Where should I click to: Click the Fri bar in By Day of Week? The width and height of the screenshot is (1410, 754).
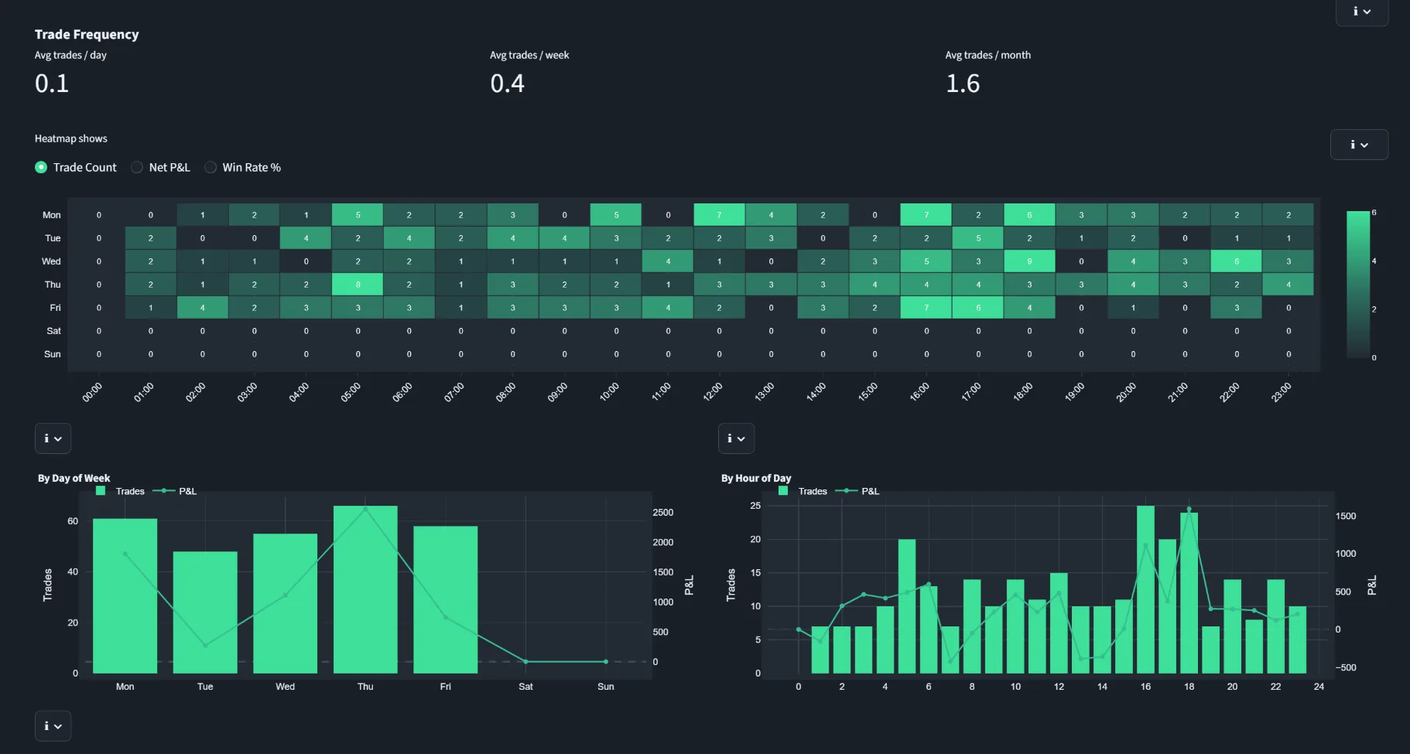click(x=446, y=599)
